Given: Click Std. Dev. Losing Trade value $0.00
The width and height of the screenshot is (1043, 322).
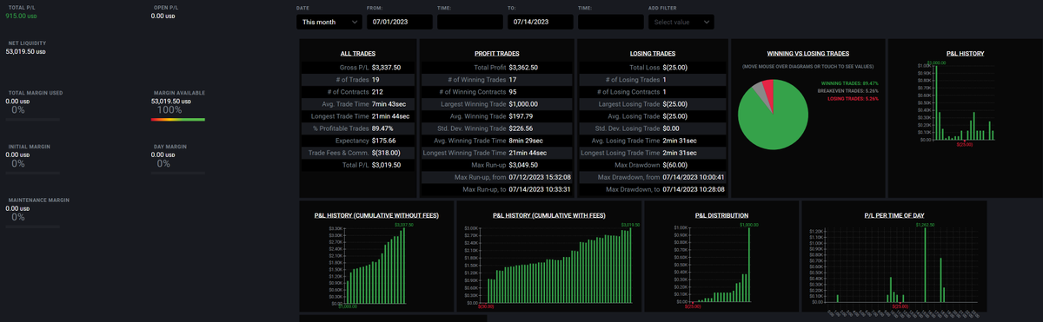Looking at the screenshot, I should [672, 128].
